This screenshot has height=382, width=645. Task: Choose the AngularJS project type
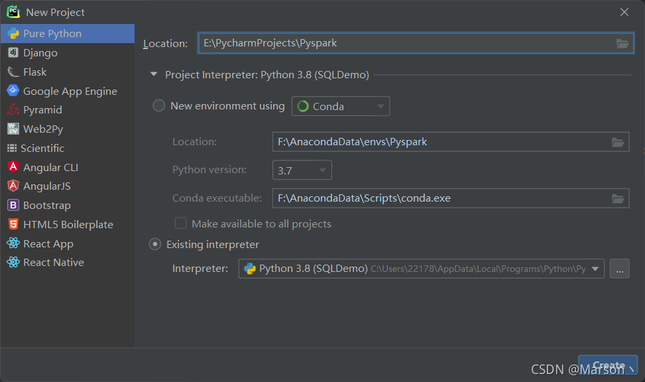pos(68,186)
